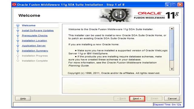Cancel the SOA Suite installation
194x109 pixels.
(x=172, y=99)
